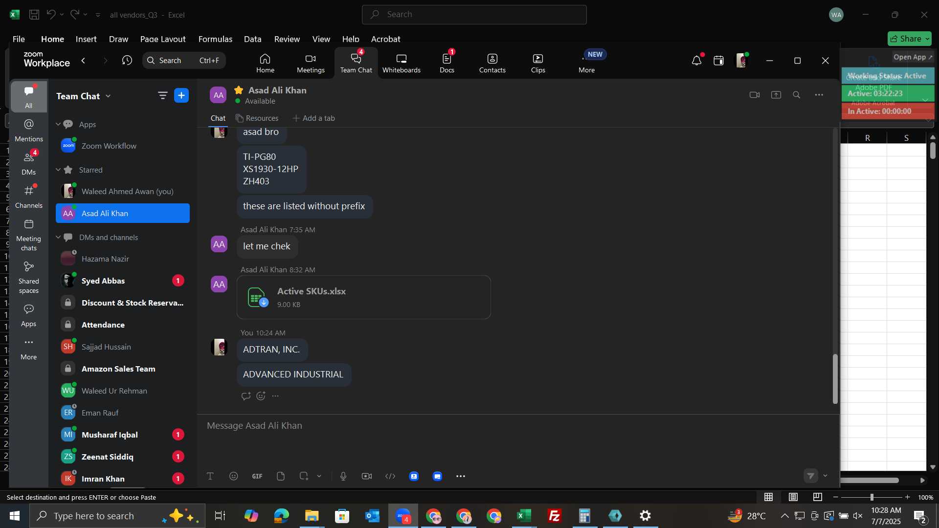Record audio message microphone icon
Screen dimensions: 939x528
[343, 476]
